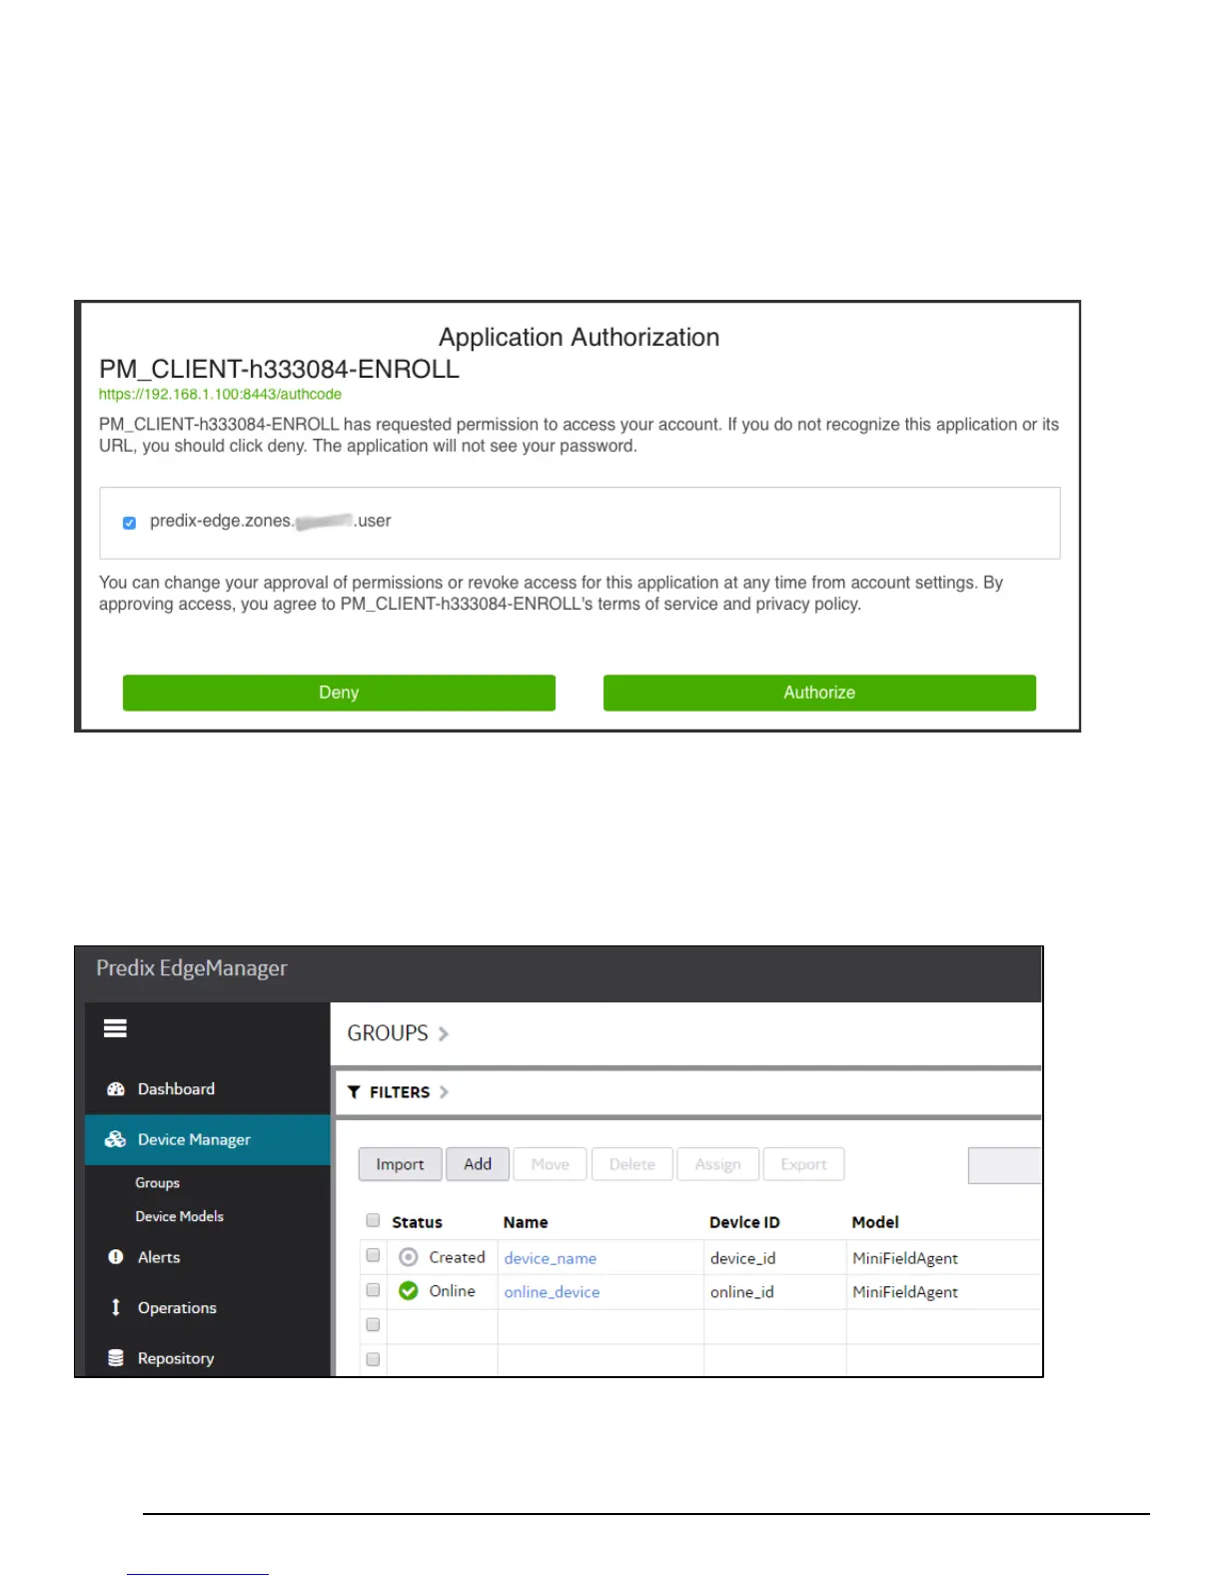1223x1583 pixels.
Task: Click MiniFieldAgent in the online_device row
Action: pos(905,1292)
